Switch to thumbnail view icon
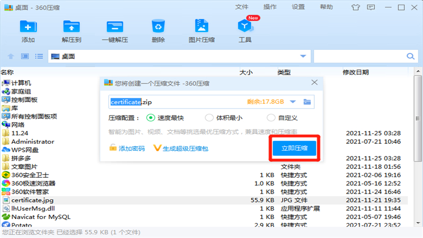423x238 pixels. 25,56
